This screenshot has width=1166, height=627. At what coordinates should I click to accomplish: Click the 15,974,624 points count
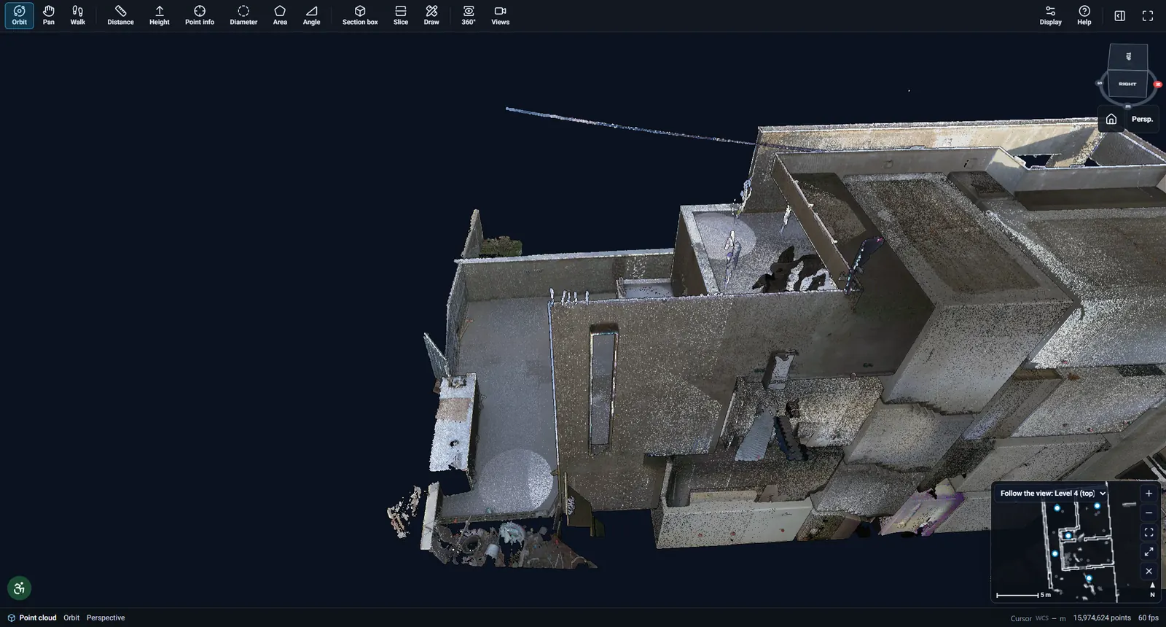1102,618
